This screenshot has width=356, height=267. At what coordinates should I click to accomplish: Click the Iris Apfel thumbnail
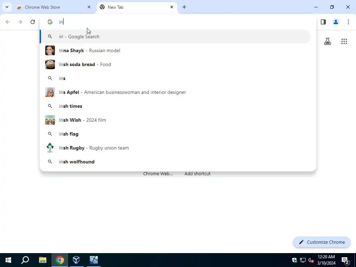tap(50, 92)
